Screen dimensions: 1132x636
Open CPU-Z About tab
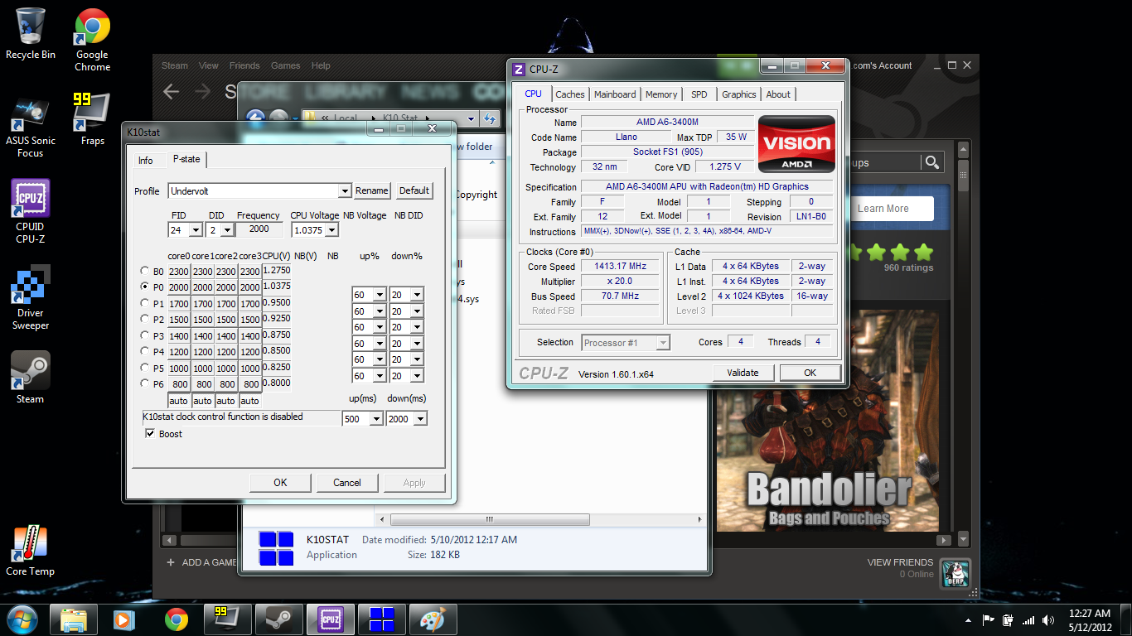click(778, 94)
